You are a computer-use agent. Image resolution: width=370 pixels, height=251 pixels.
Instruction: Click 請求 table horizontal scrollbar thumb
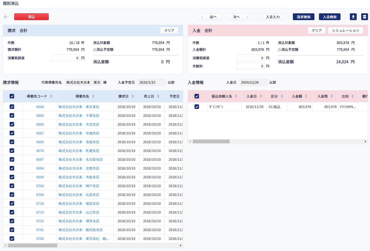pyautogui.click(x=33, y=246)
